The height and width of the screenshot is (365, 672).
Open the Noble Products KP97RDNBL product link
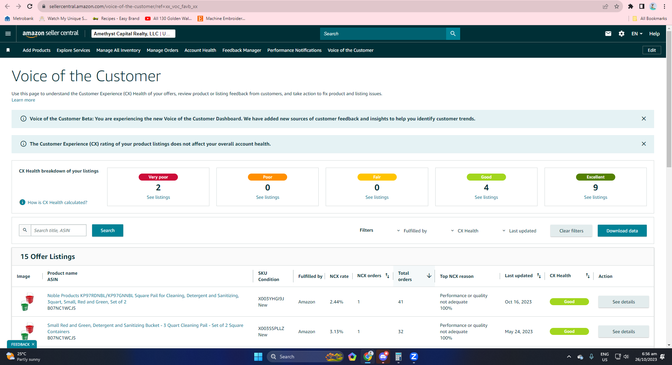143,299
